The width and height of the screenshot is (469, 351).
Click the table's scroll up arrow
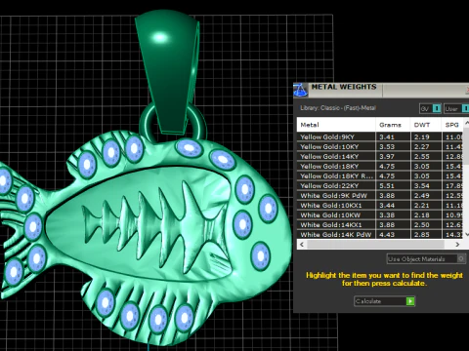(466, 123)
